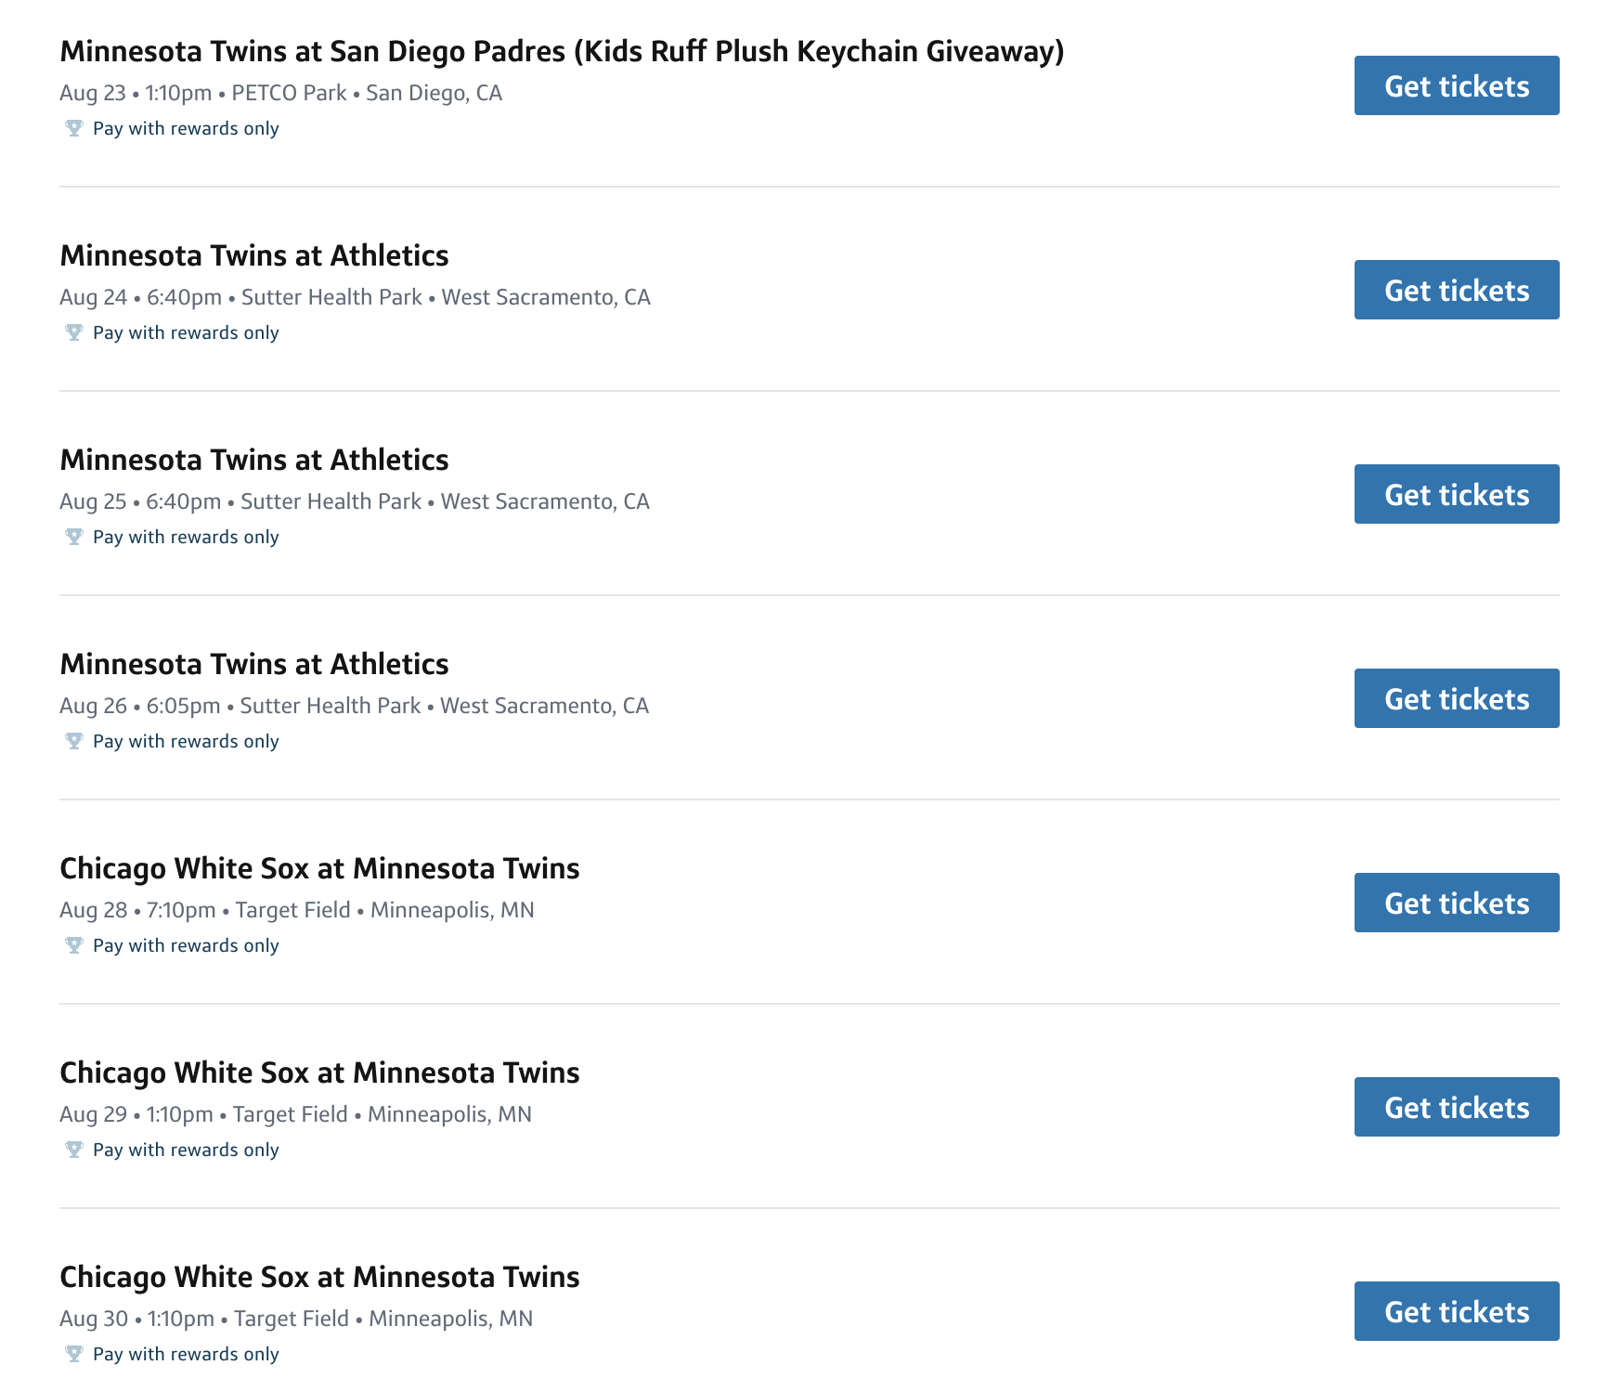Viewport: 1621px width, 1391px height.
Task: Get tickets for Aug 28 White Sox game
Action: pos(1457,903)
